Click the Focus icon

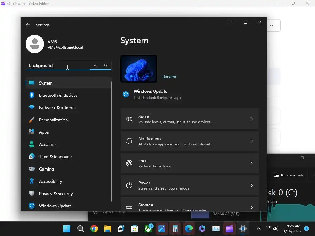pos(129,163)
